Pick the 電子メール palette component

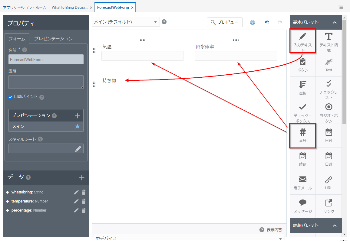[x=302, y=183]
